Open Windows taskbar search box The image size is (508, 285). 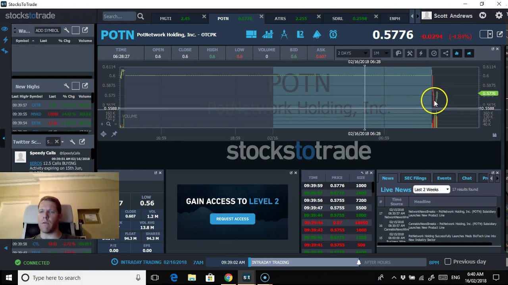82,277
